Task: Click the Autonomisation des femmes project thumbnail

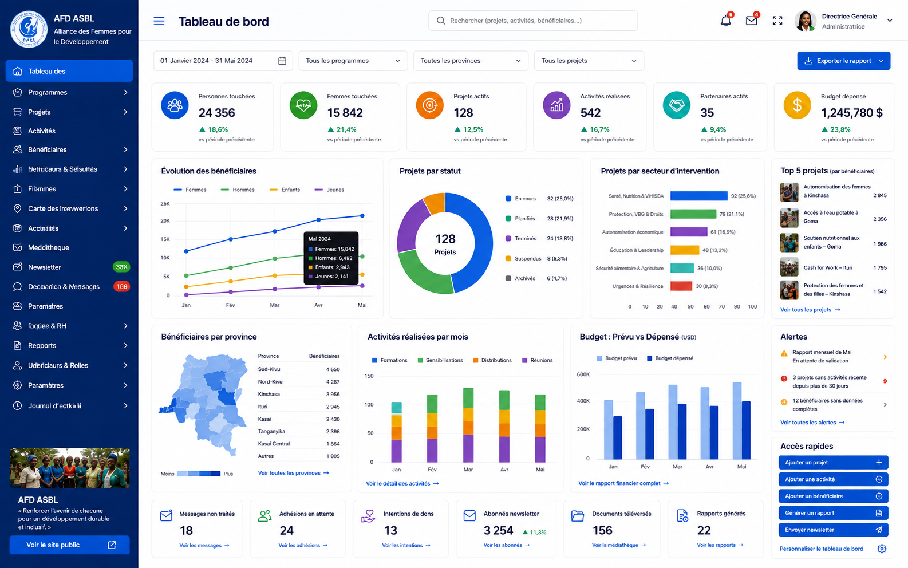Action: pyautogui.click(x=789, y=192)
